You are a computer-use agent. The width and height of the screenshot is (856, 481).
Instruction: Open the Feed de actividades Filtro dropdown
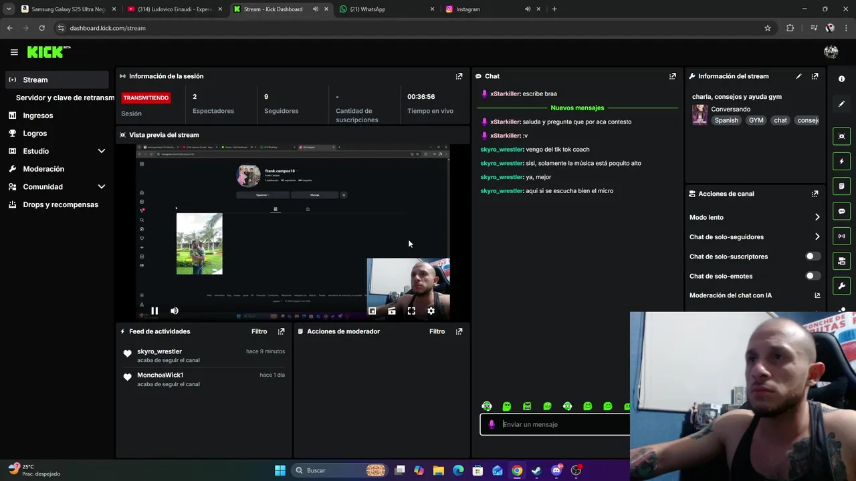(x=259, y=331)
